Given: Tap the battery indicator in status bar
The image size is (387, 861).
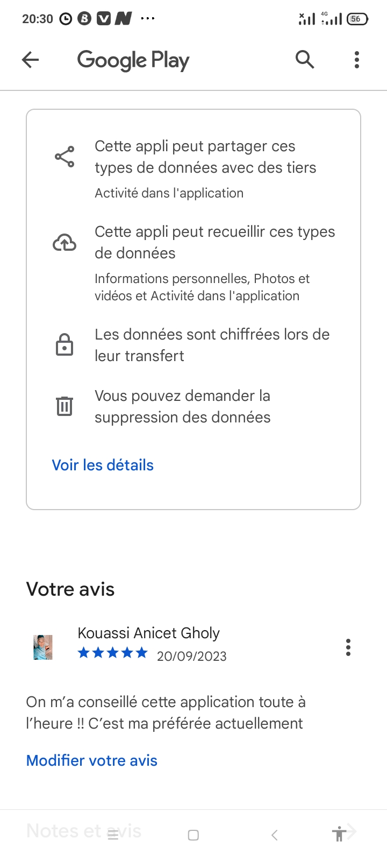Looking at the screenshot, I should 357,19.
